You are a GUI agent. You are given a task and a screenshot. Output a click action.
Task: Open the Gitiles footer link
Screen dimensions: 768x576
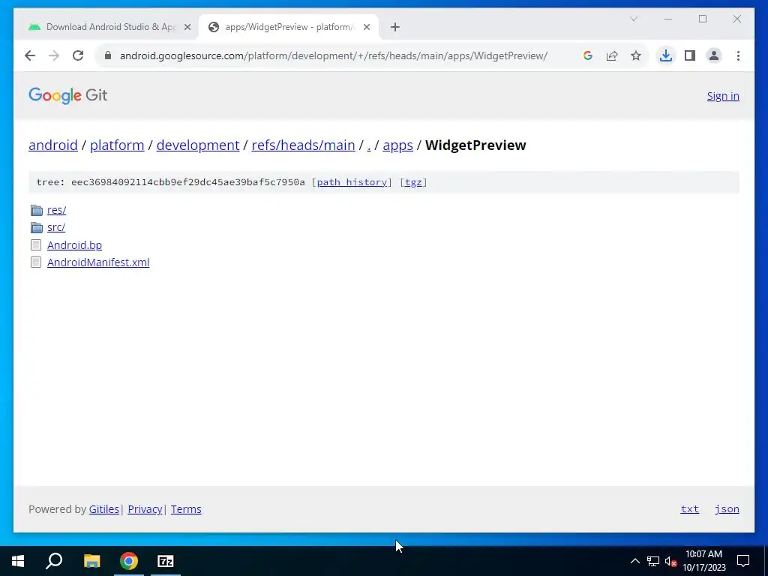(103, 509)
